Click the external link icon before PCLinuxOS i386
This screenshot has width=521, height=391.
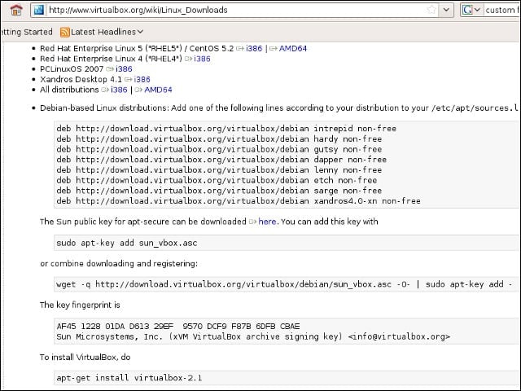click(110, 69)
